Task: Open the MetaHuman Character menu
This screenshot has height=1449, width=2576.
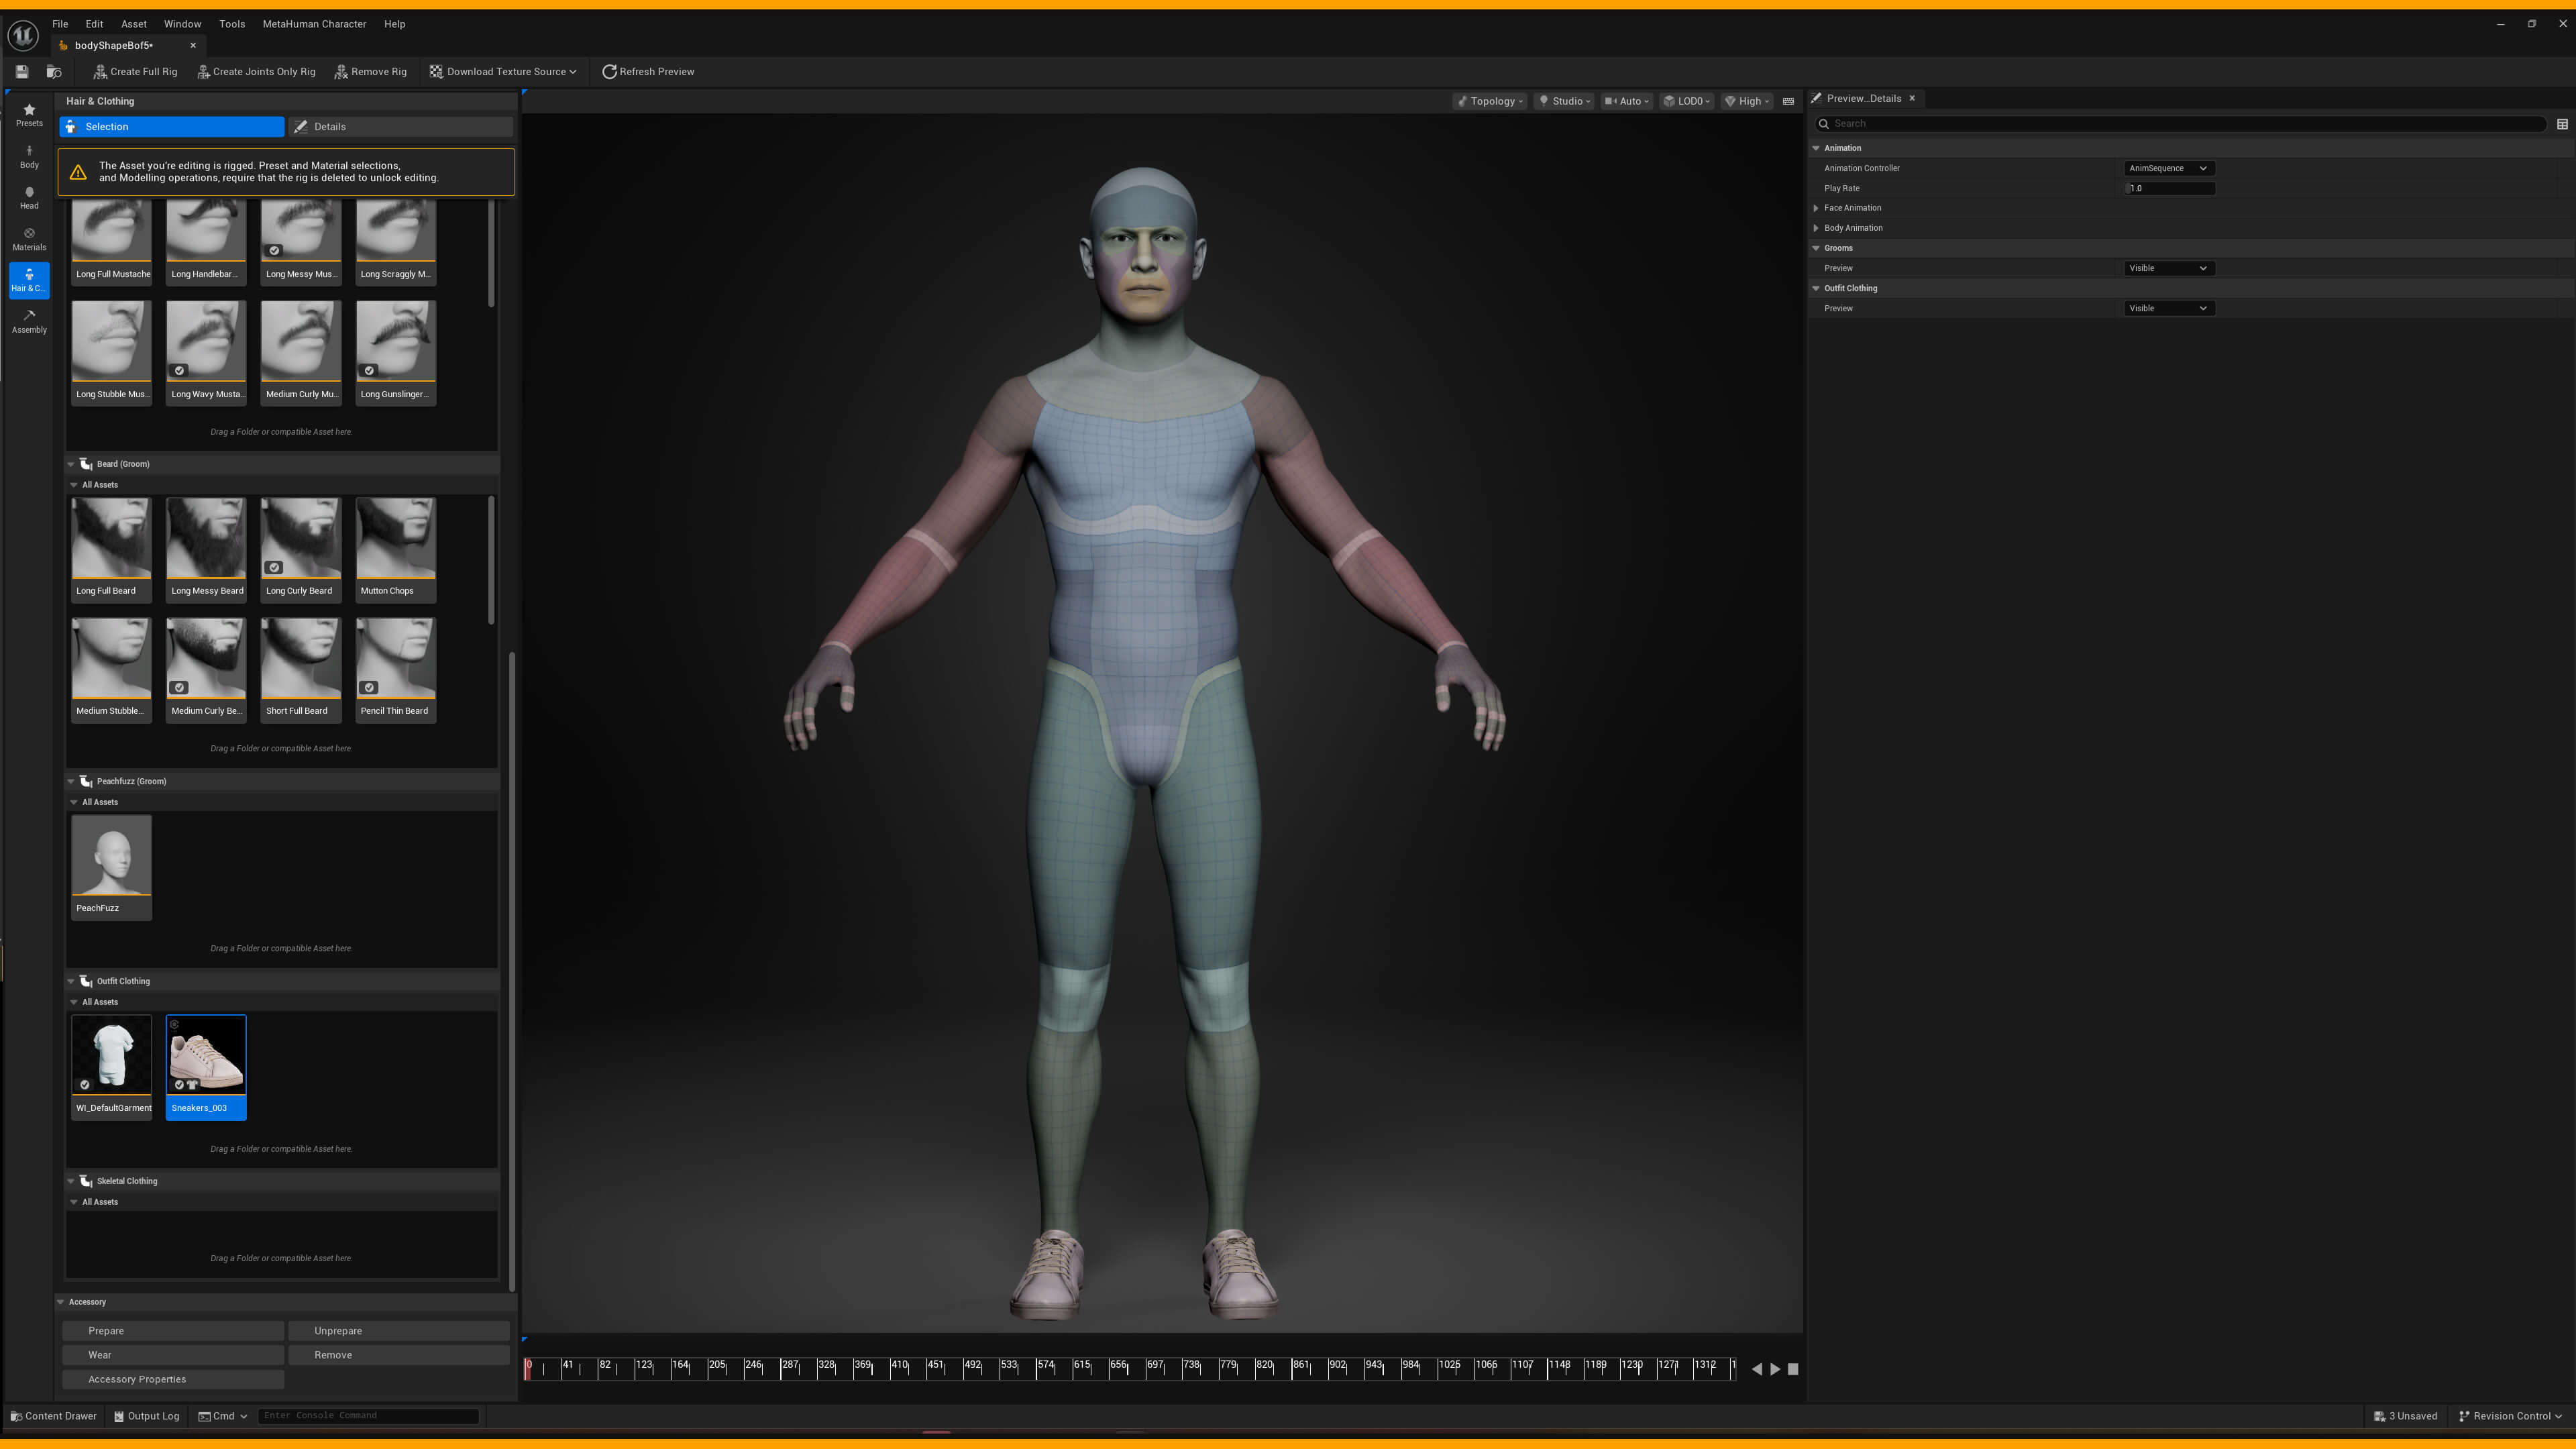Action: tap(314, 24)
